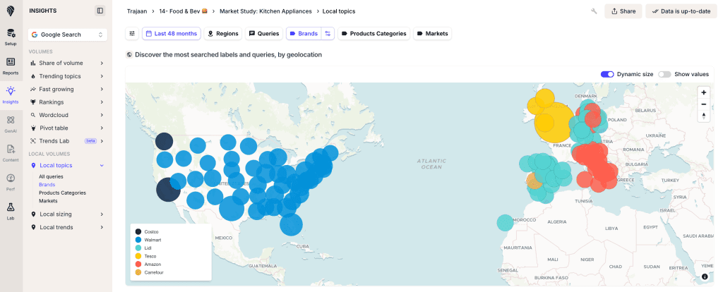Expand Local trends menu
This screenshot has height=292, width=723.
click(x=67, y=227)
